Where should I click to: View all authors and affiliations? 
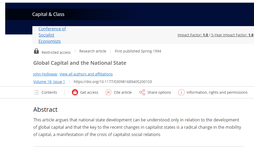click(86, 74)
